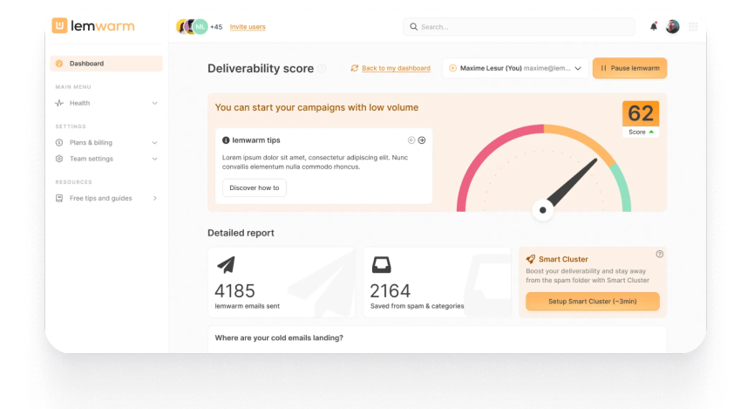Click the lemwarm logo
Viewport: 747px width, 409px height.
click(x=93, y=26)
